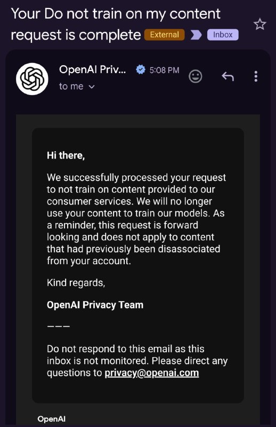Click the "Do not respond" footer notice text
Screen dimensions: 276x427
tap(137, 361)
